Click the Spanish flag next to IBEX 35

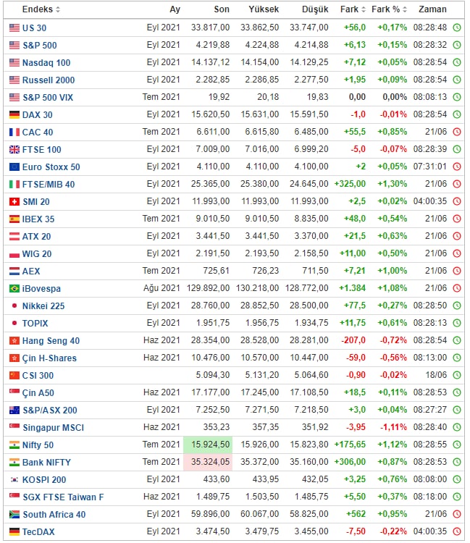[14, 219]
